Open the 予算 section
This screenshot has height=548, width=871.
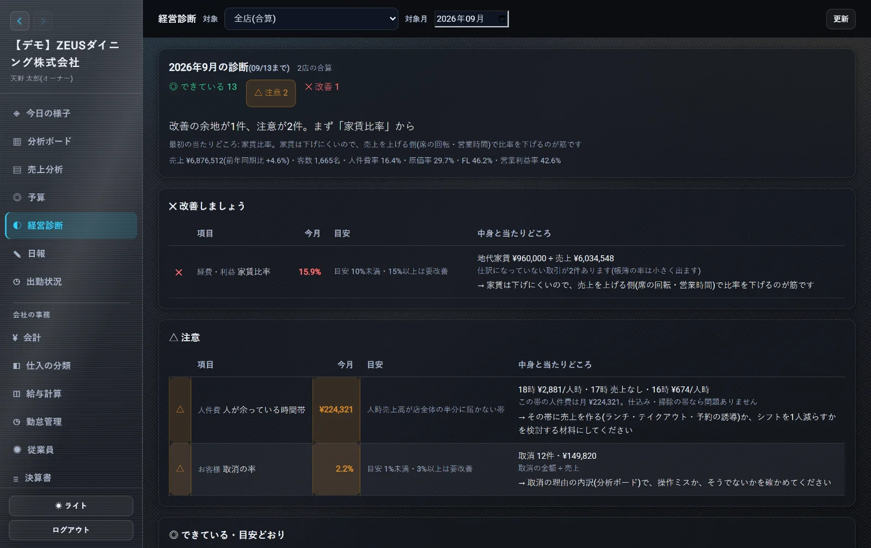pos(71,198)
